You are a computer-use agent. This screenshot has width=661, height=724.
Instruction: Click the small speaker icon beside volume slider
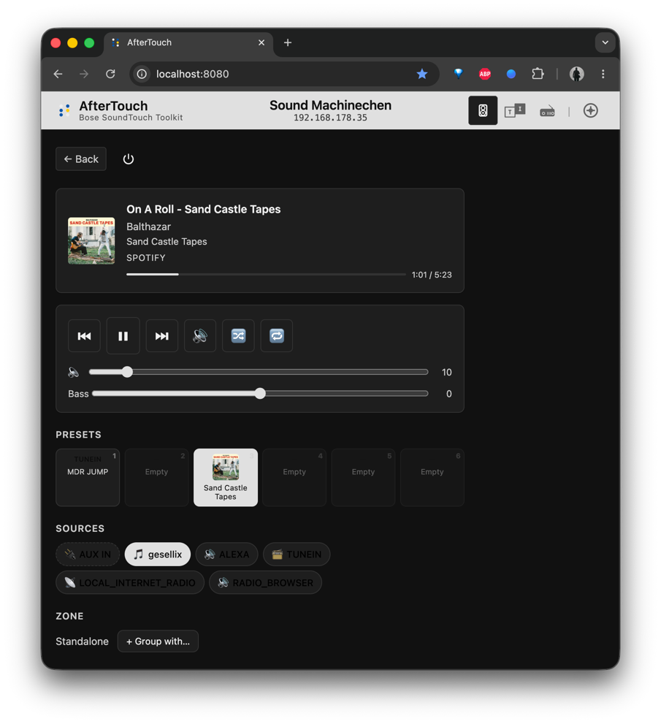tap(73, 372)
